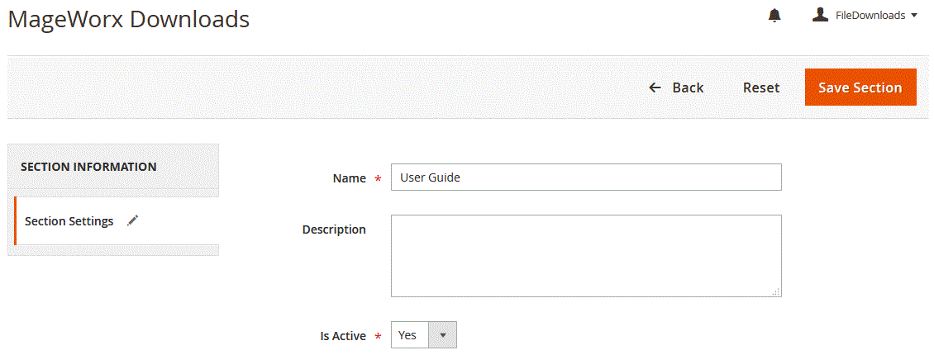Screen dimensions: 934x355
Task: Click the Description field label
Action: (334, 230)
